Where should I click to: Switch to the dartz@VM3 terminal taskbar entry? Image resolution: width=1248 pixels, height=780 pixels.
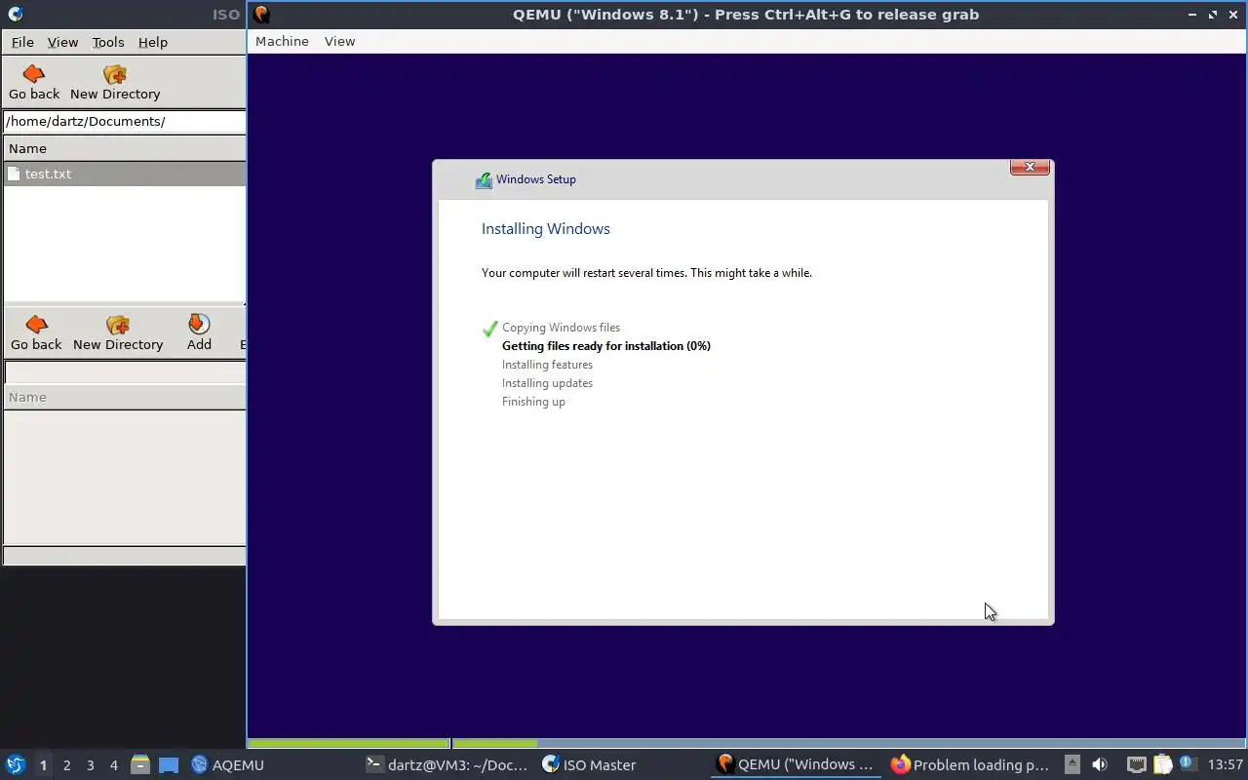[447, 765]
